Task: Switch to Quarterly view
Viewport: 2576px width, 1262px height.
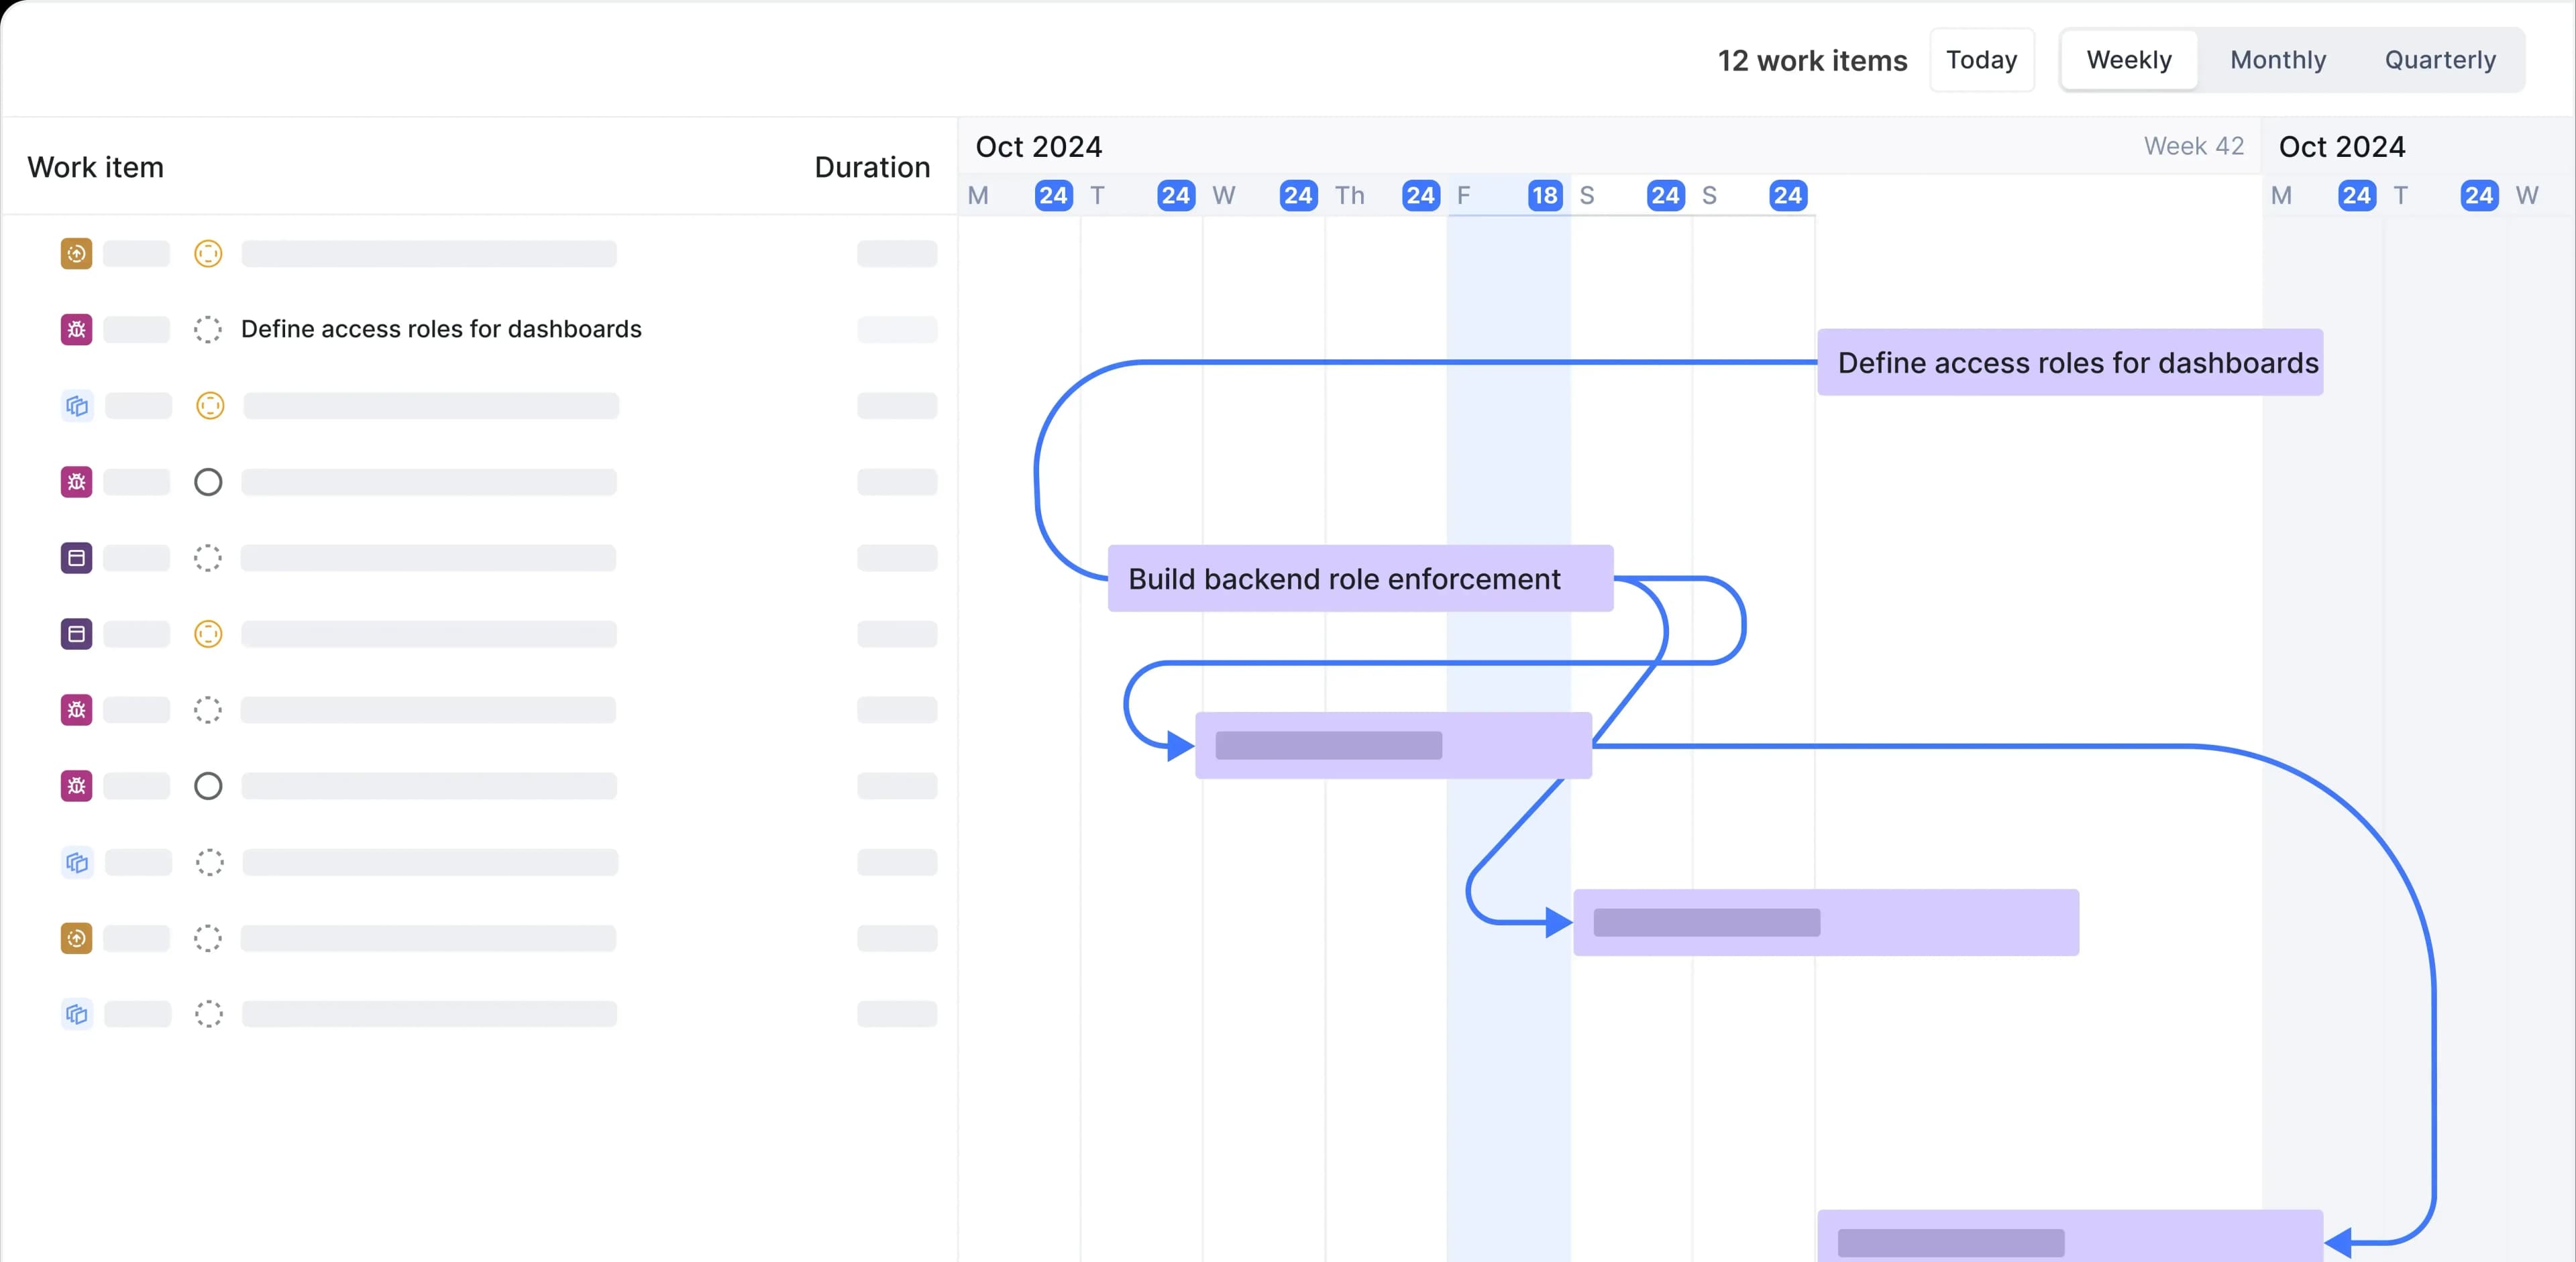Action: tap(2440, 59)
